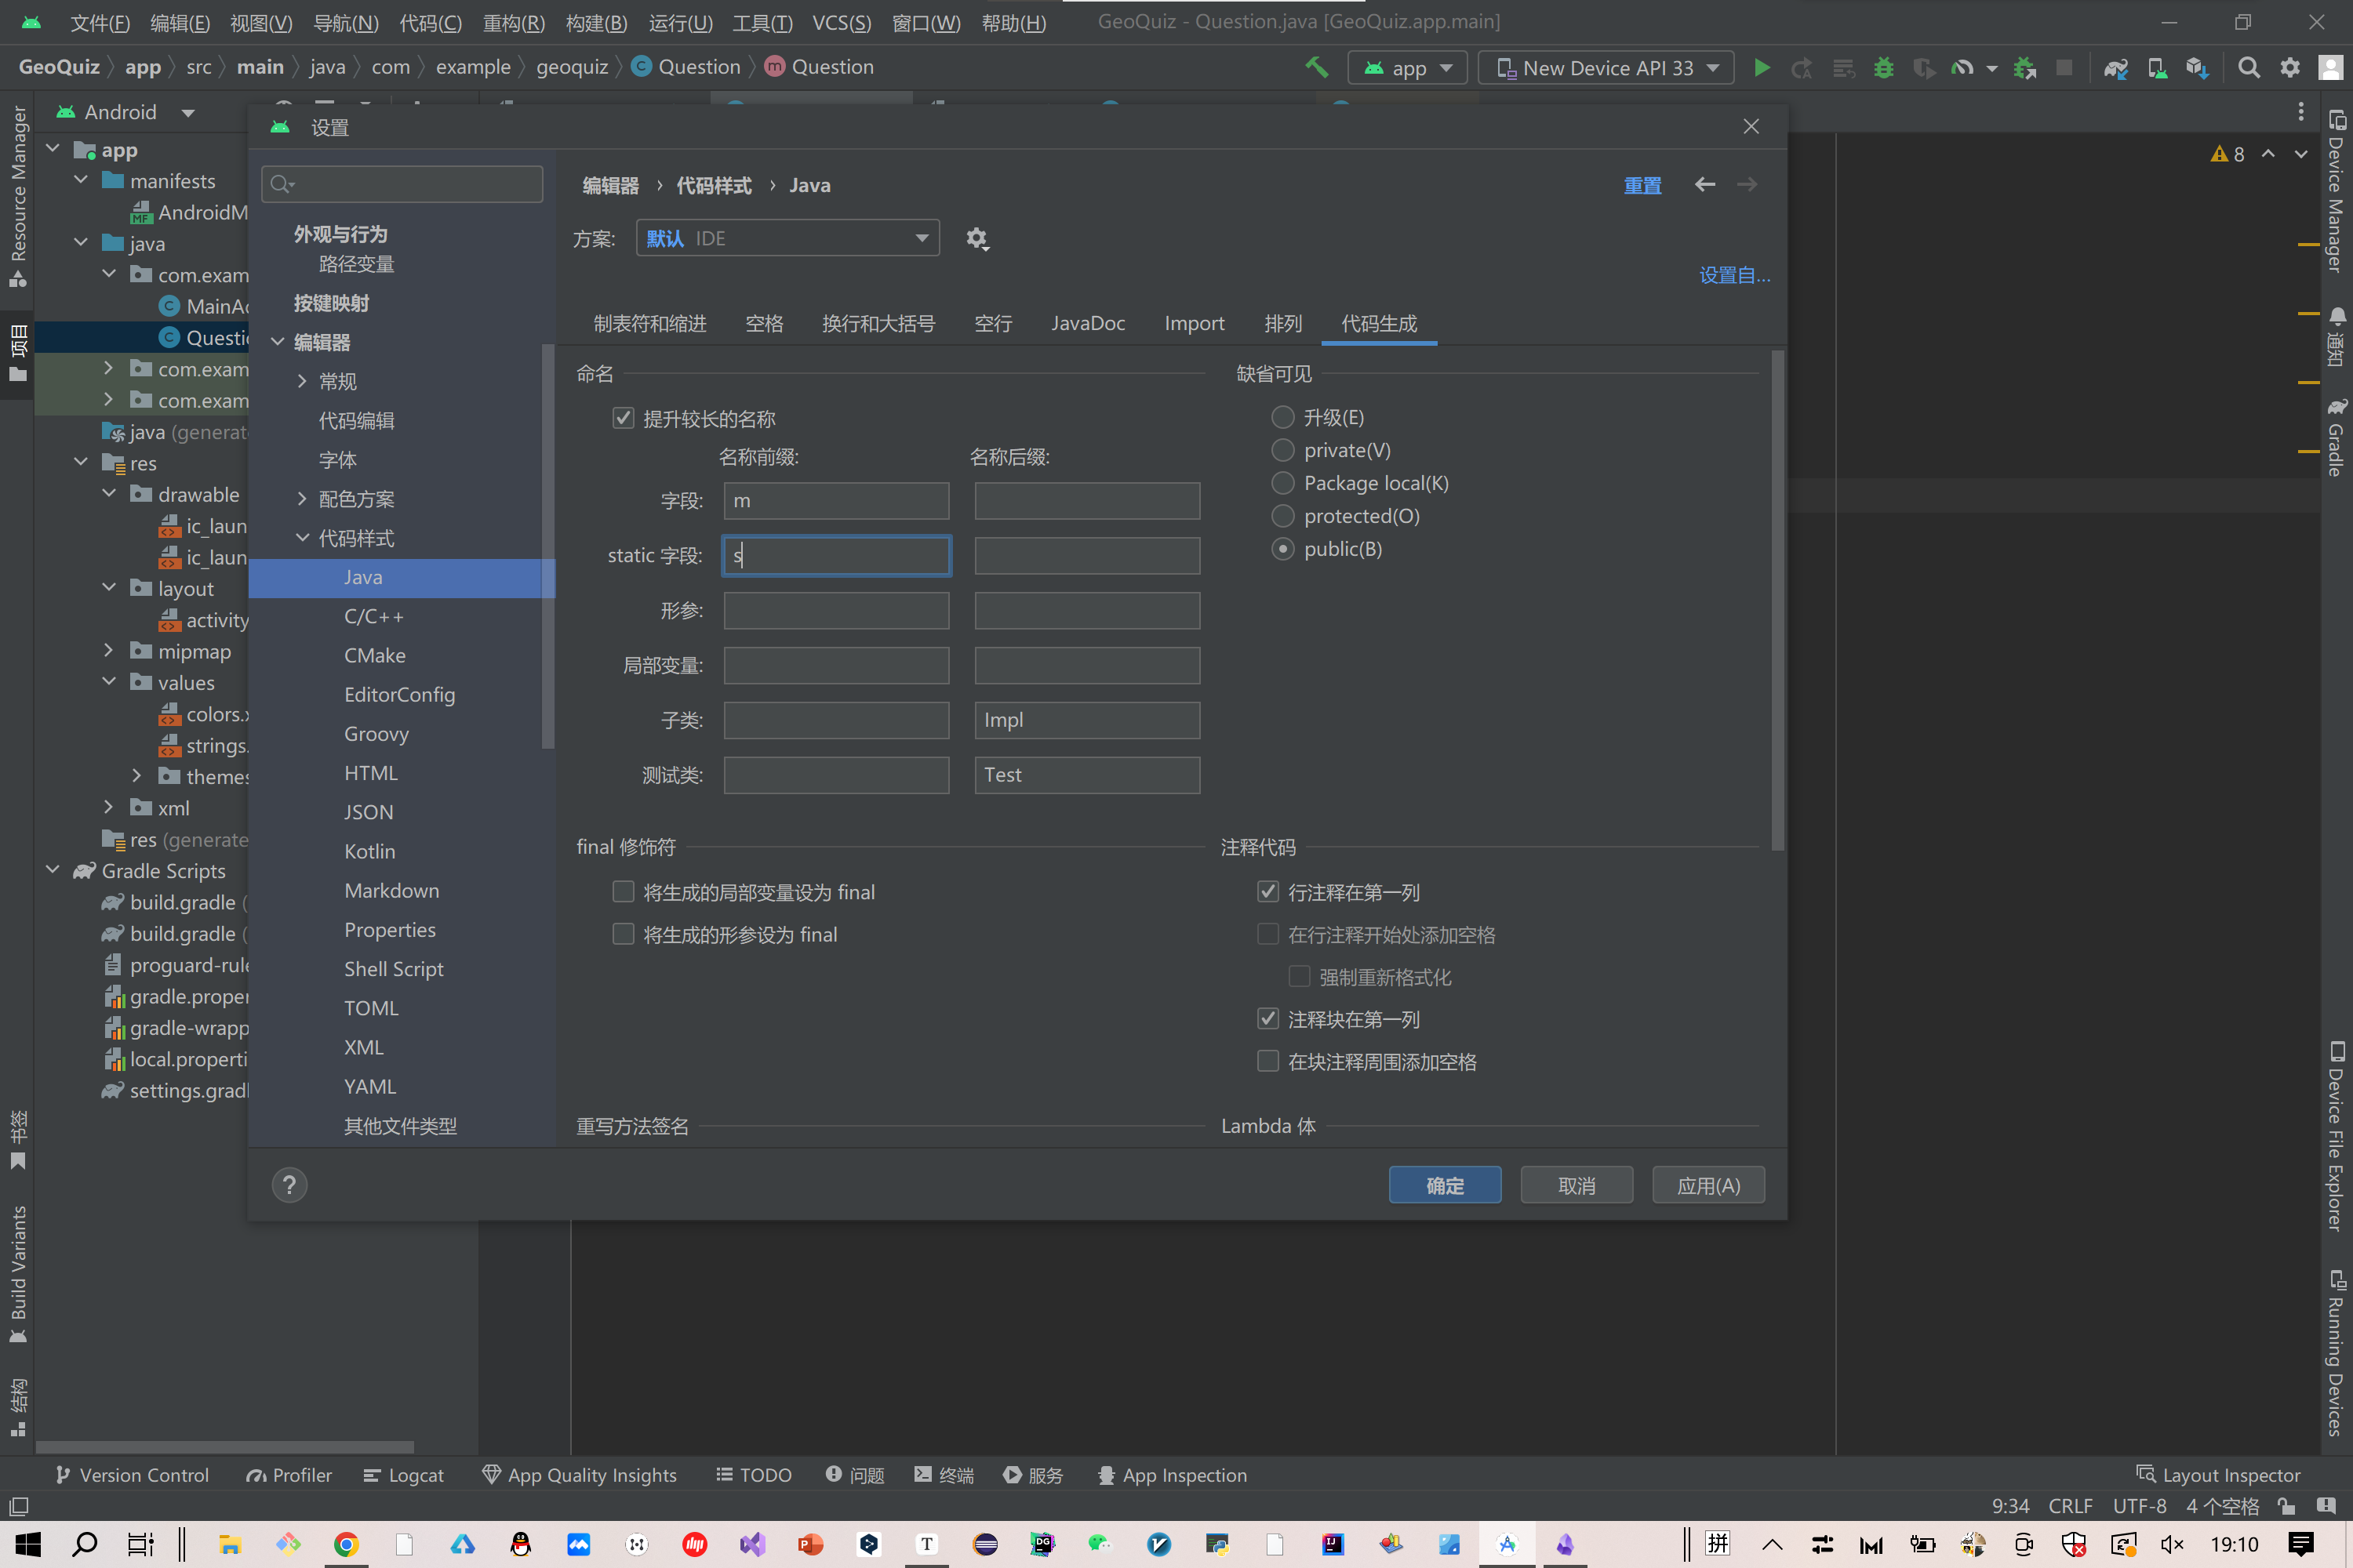Viewport: 2353px width, 1568px height.
Task: Open the 方案 scheme dropdown
Action: [x=787, y=239]
